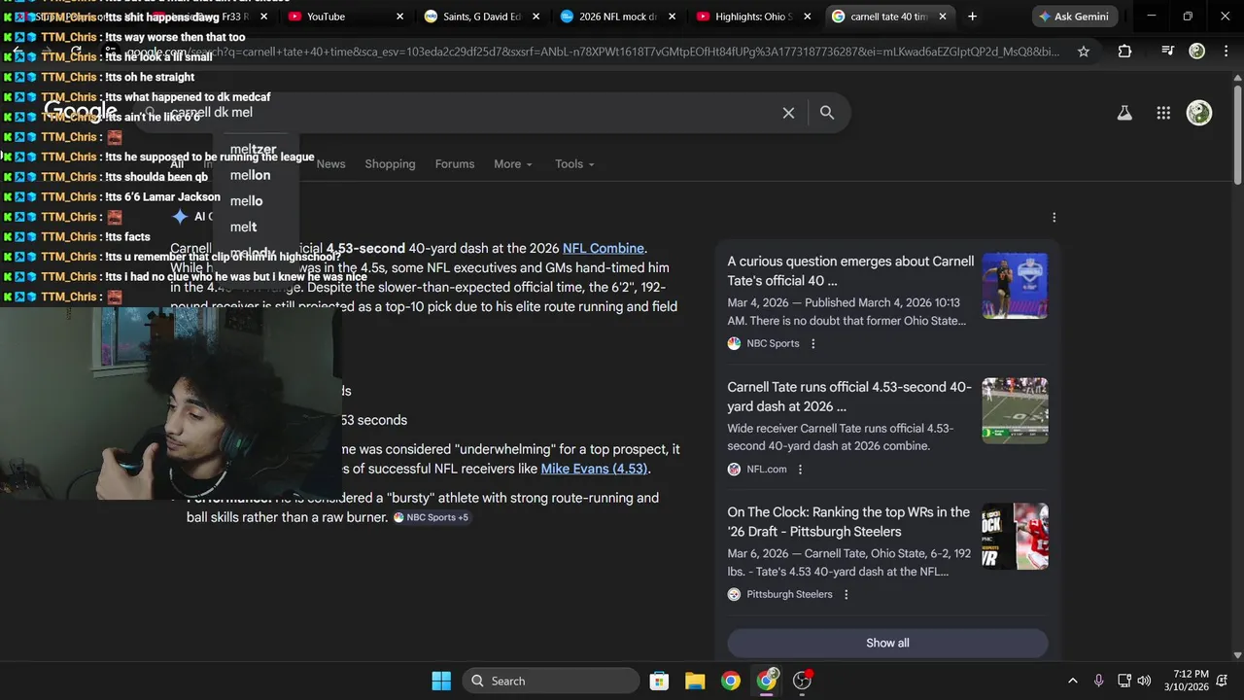Open 'Carnell Tate runs official 4.53-second' article
The image size is (1244, 700).
(x=849, y=397)
